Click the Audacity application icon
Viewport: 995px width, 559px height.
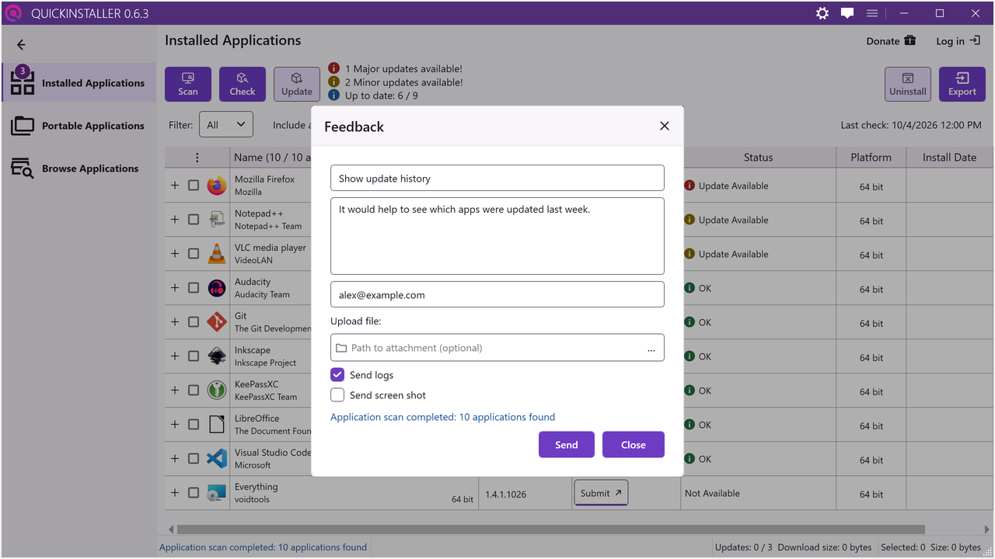tap(217, 288)
